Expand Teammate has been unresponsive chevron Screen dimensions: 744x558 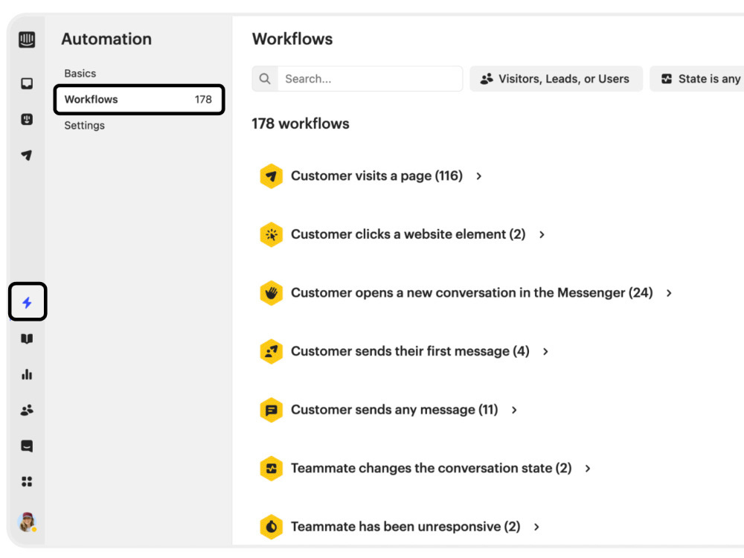pyautogui.click(x=536, y=527)
